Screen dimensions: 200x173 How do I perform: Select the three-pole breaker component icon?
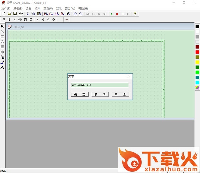[20, 19]
